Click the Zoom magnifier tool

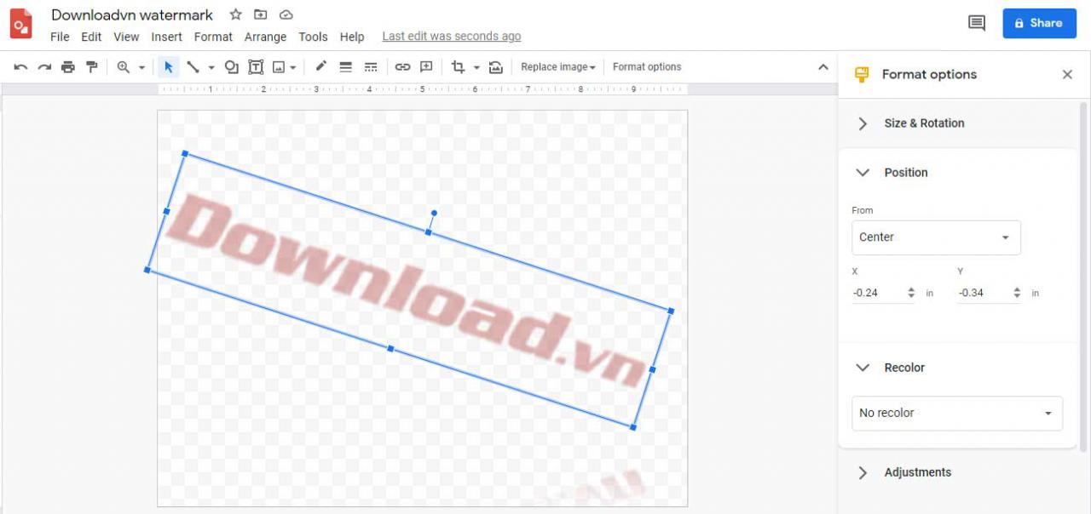tap(124, 67)
